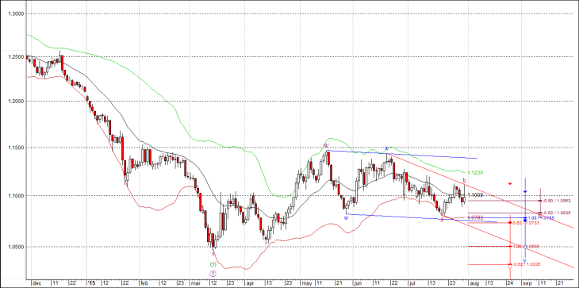Click the blue w wave label at June low

[346, 218]
